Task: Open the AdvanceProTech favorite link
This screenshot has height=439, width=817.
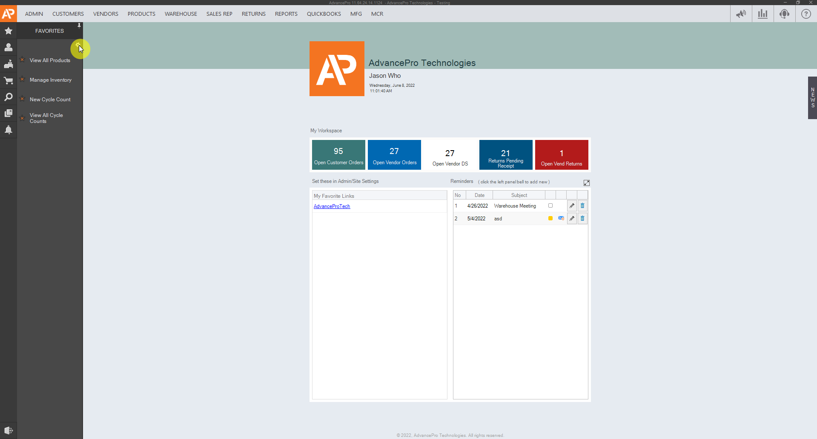Action: point(332,206)
